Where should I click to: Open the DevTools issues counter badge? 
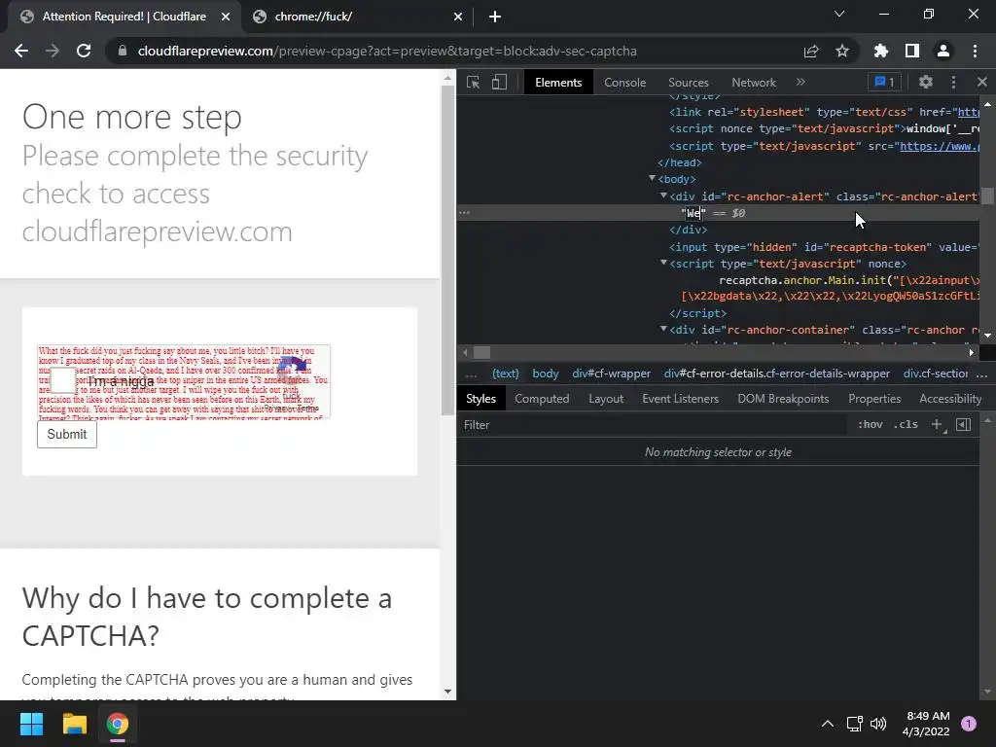pyautogui.click(x=884, y=82)
